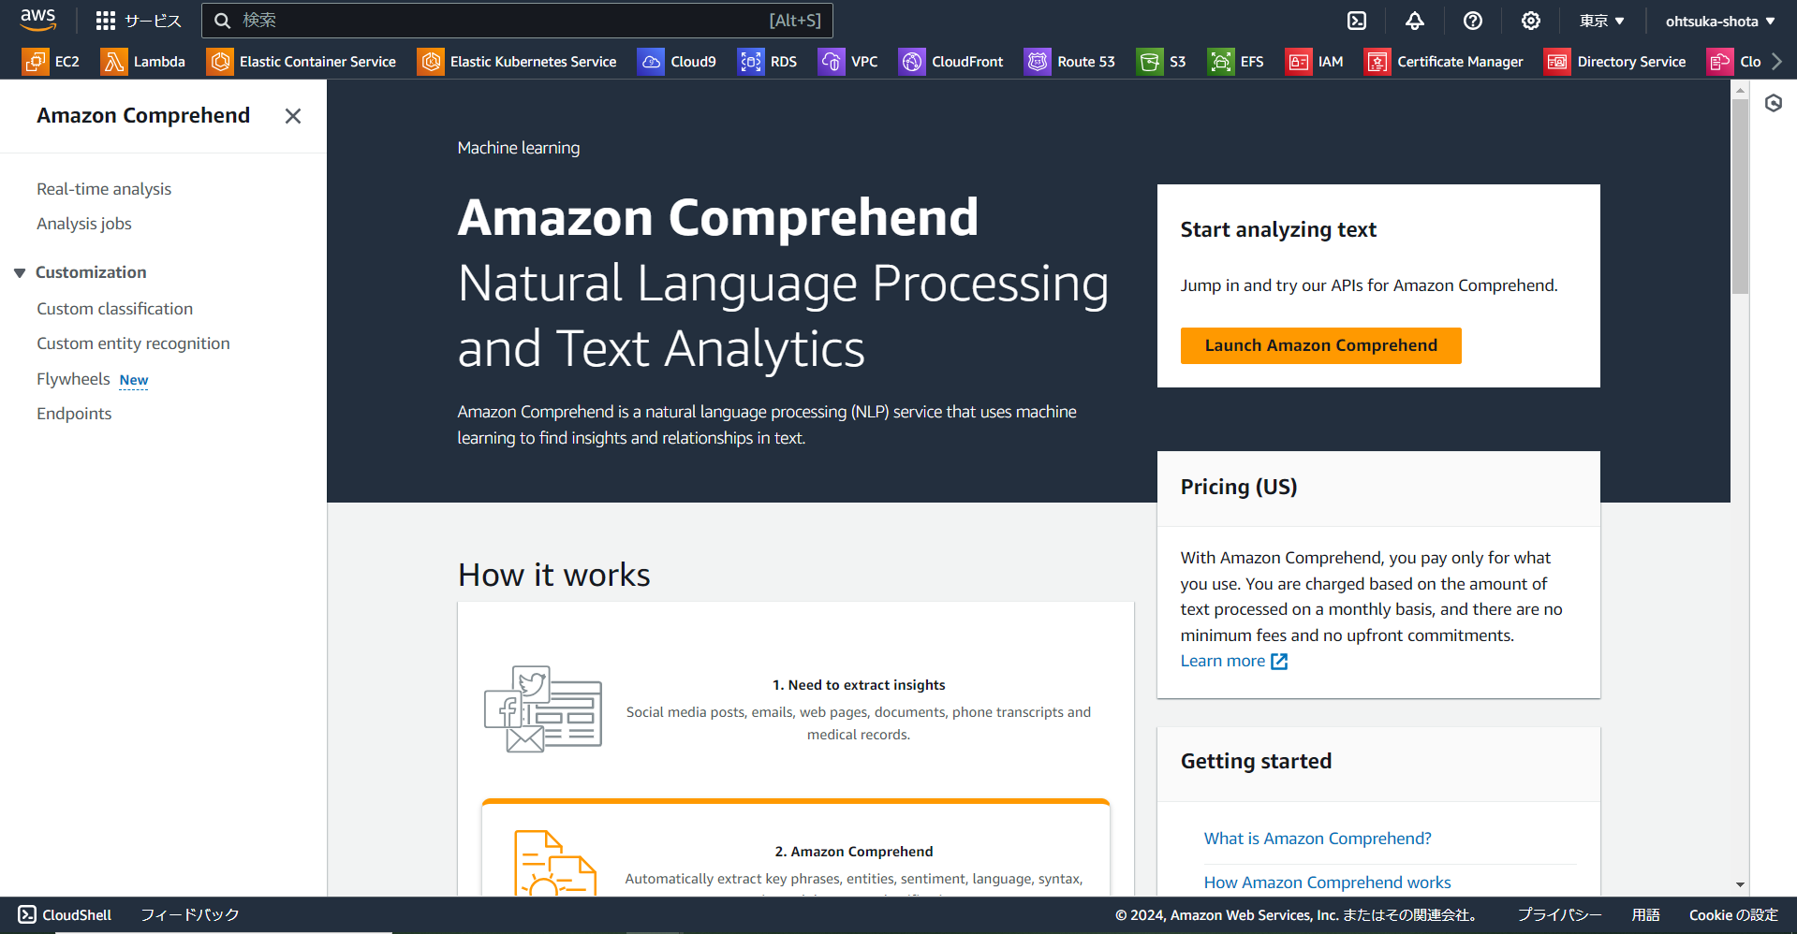Viewport: 1797px width, 934px height.
Task: Click the New badge beside Flywheels
Action: point(134,380)
